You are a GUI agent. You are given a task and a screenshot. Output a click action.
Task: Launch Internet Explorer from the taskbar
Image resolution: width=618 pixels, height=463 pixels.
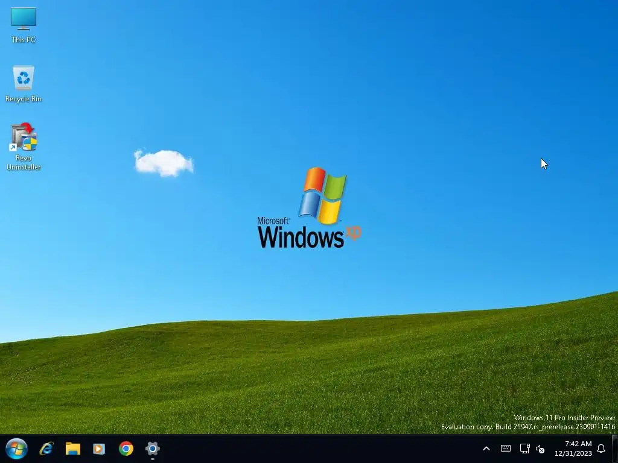coord(46,449)
